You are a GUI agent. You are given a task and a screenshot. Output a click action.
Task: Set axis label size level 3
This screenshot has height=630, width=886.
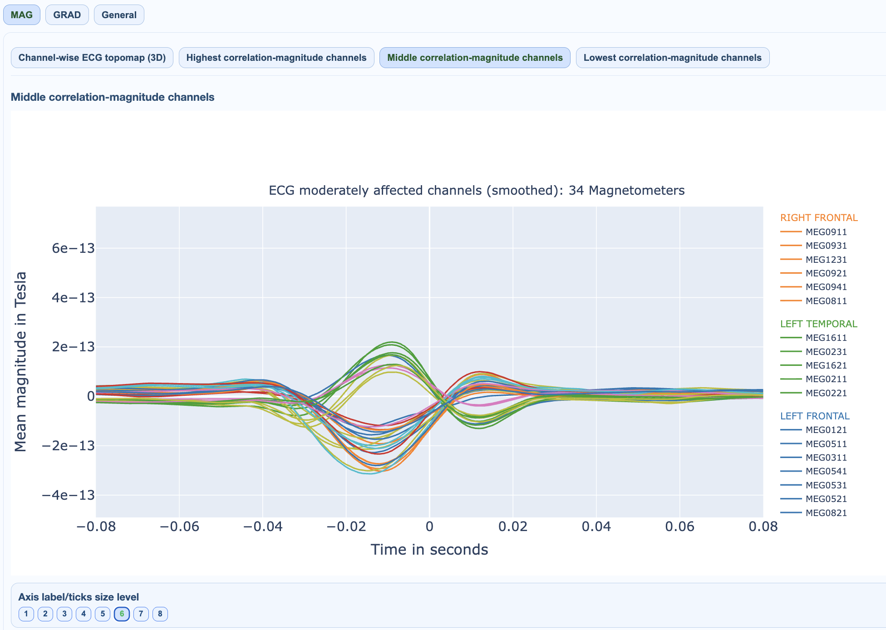point(64,614)
